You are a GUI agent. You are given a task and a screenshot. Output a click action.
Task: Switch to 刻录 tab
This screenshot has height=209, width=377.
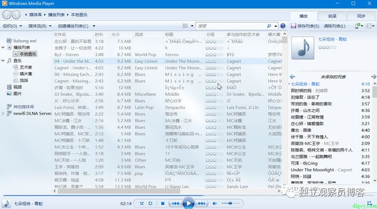pyautogui.click(x=332, y=16)
